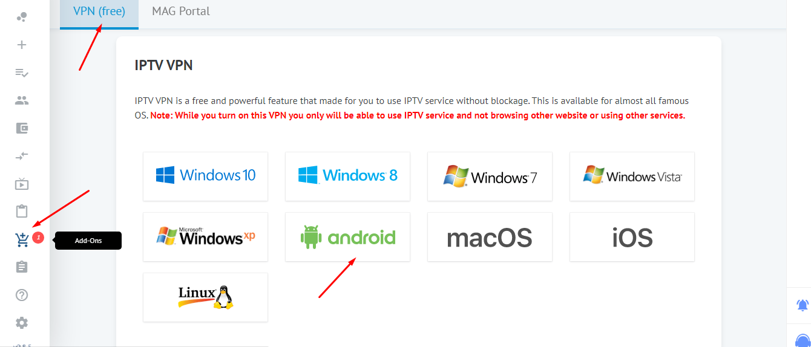Viewport: 811px width, 347px height.
Task: Open the Add-Ons cart icon in sidebar
Action: 22,240
